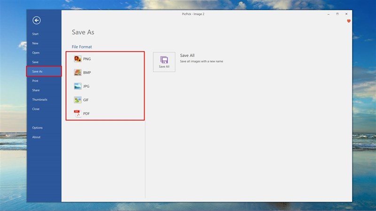Viewport: 376px width, 211px height.
Task: Select the JPG label text
Action: click(x=86, y=86)
